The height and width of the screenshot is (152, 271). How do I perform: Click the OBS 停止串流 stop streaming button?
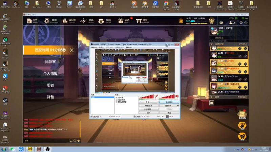point(169,102)
